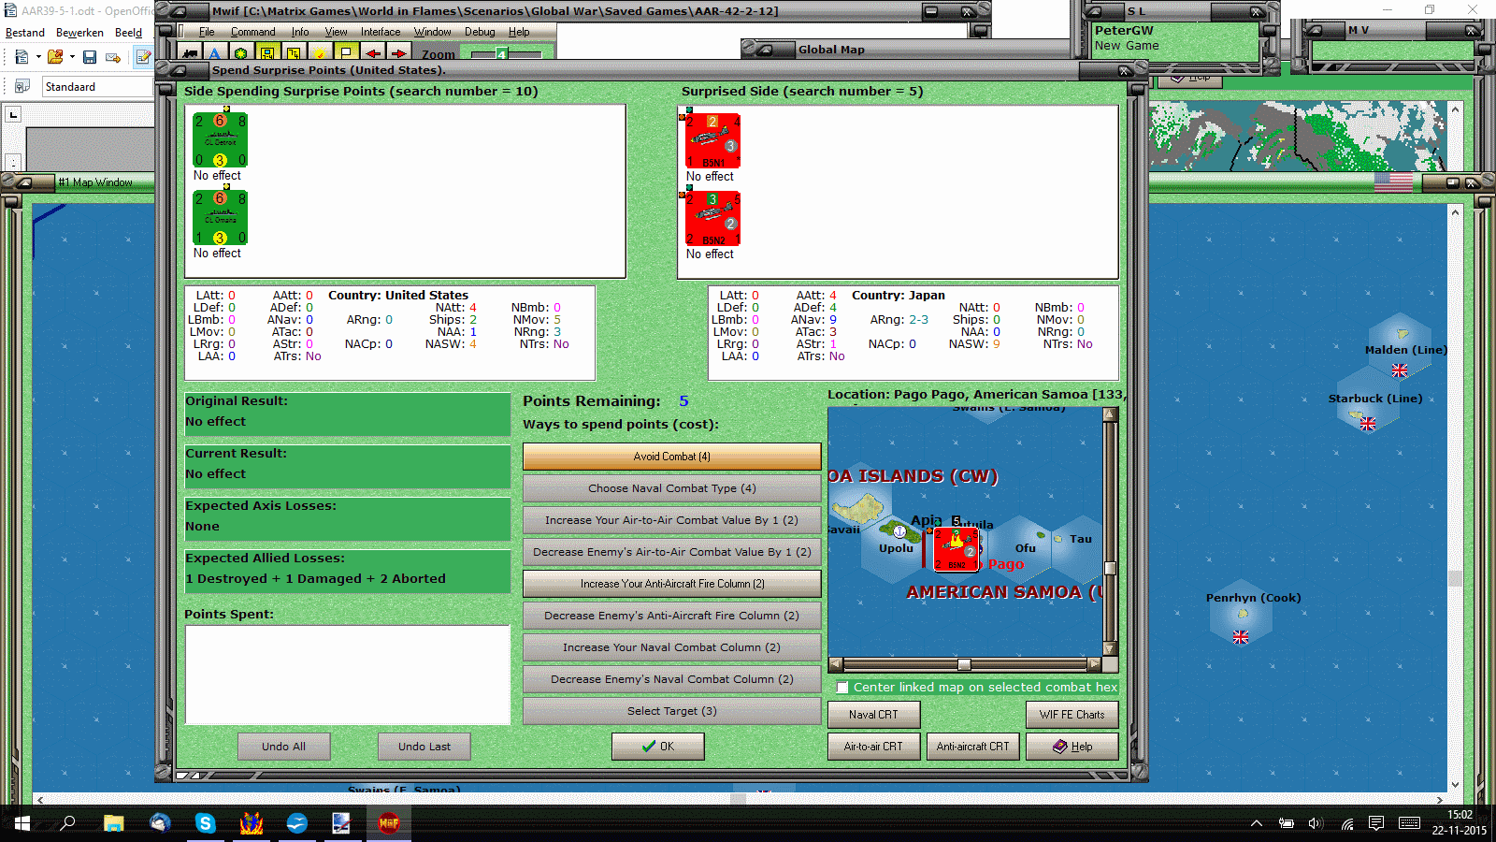Click the Save icon in OpenOffice toolbar
The width and height of the screenshot is (1496, 842).
(x=90, y=57)
